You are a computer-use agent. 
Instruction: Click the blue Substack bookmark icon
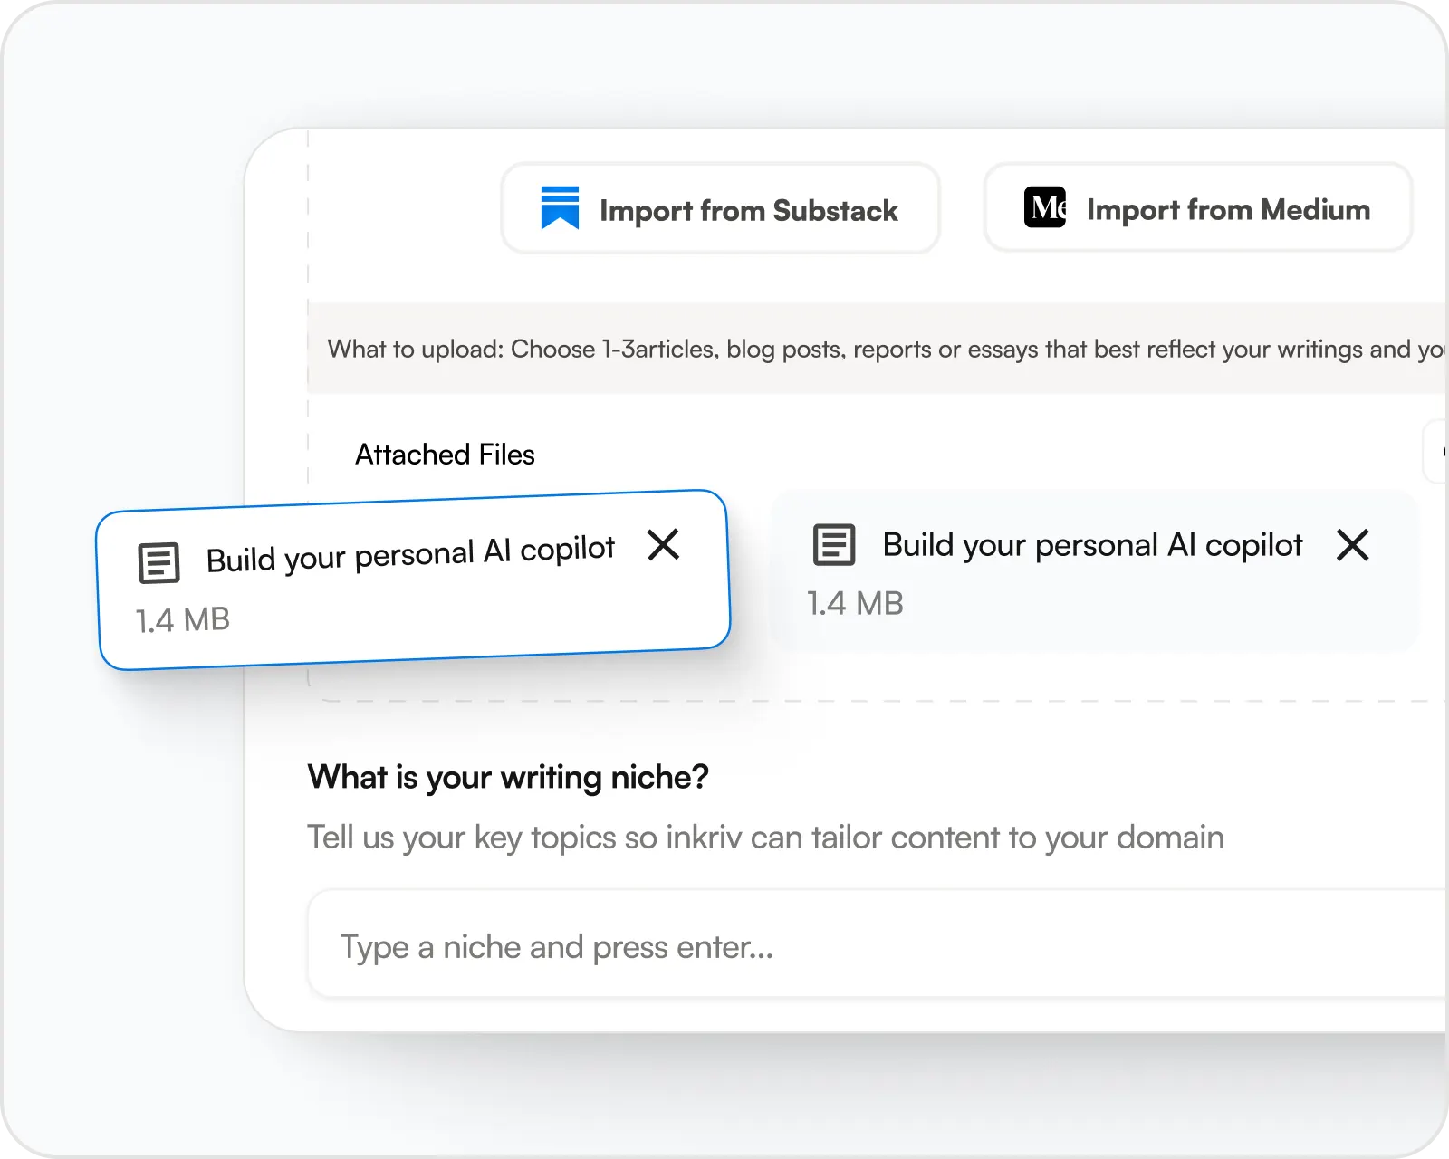(x=560, y=208)
